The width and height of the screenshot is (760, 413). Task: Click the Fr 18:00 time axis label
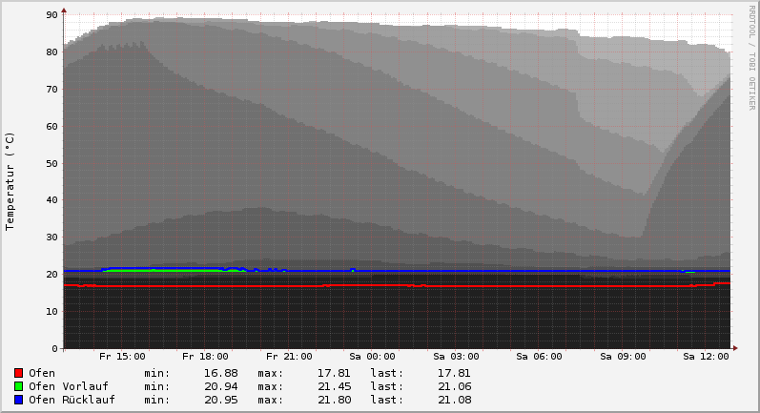(205, 357)
